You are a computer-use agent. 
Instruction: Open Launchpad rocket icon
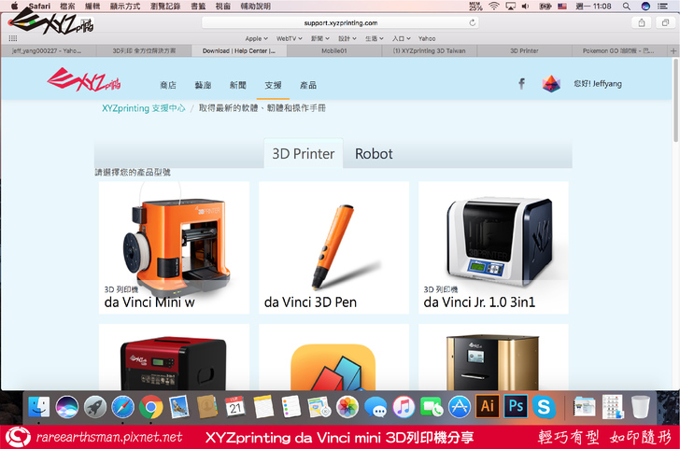point(95,407)
